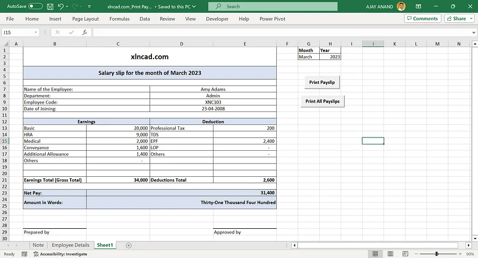This screenshot has height=258, width=478.
Task: Click vertical scrollbar down arrow
Action: click(475, 238)
